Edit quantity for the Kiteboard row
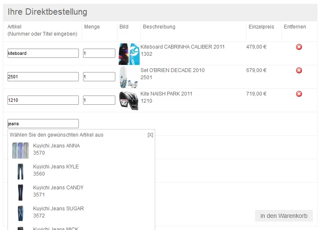The width and height of the screenshot is (320, 230). pyautogui.click(x=99, y=53)
